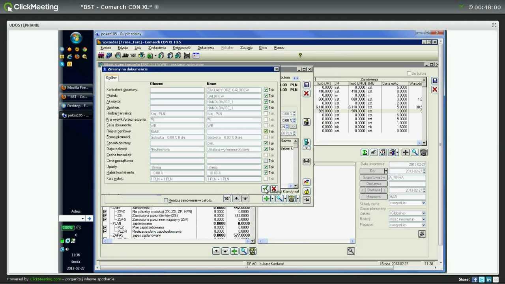Open the Windows Start orb
Image resolution: width=505 pixels, height=284 pixels.
coord(76,38)
